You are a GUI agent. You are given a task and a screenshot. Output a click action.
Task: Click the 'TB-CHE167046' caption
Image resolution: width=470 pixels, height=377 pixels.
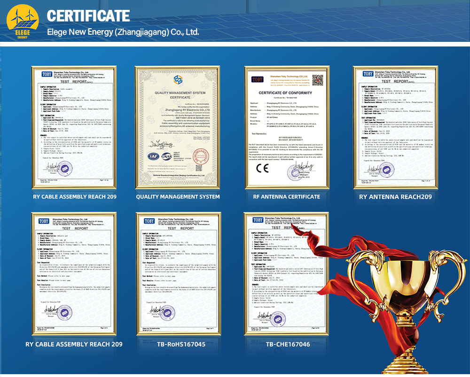pyautogui.click(x=288, y=344)
